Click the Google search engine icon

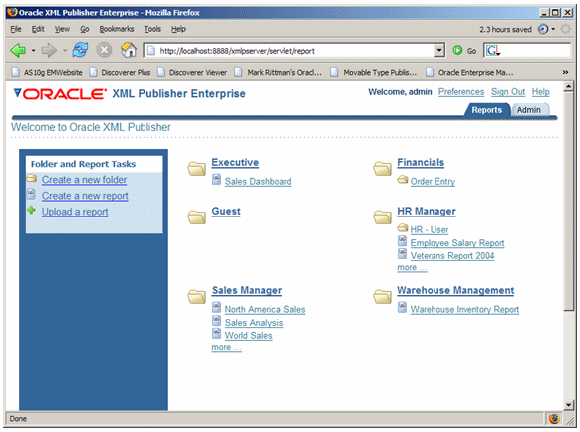click(492, 50)
